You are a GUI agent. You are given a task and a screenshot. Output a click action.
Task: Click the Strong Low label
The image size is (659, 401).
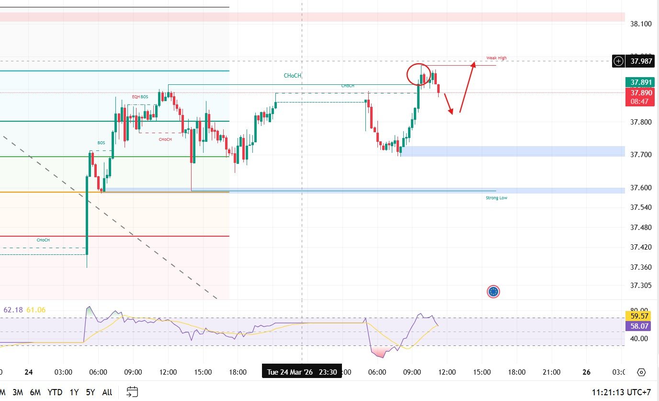(x=496, y=197)
